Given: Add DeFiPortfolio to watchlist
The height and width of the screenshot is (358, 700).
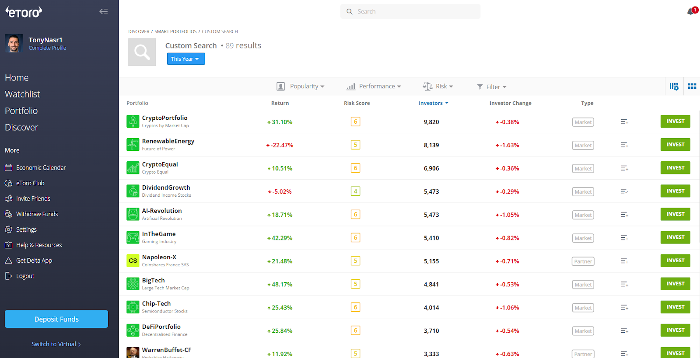Looking at the screenshot, I should pos(624,330).
